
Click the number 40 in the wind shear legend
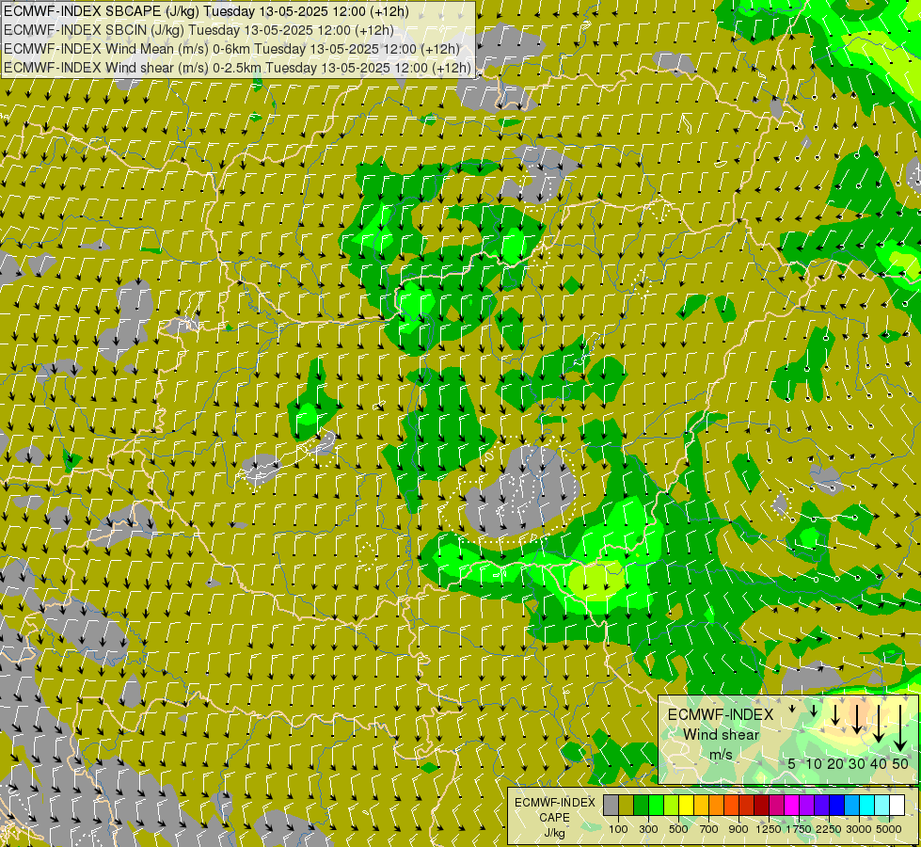[x=878, y=763]
